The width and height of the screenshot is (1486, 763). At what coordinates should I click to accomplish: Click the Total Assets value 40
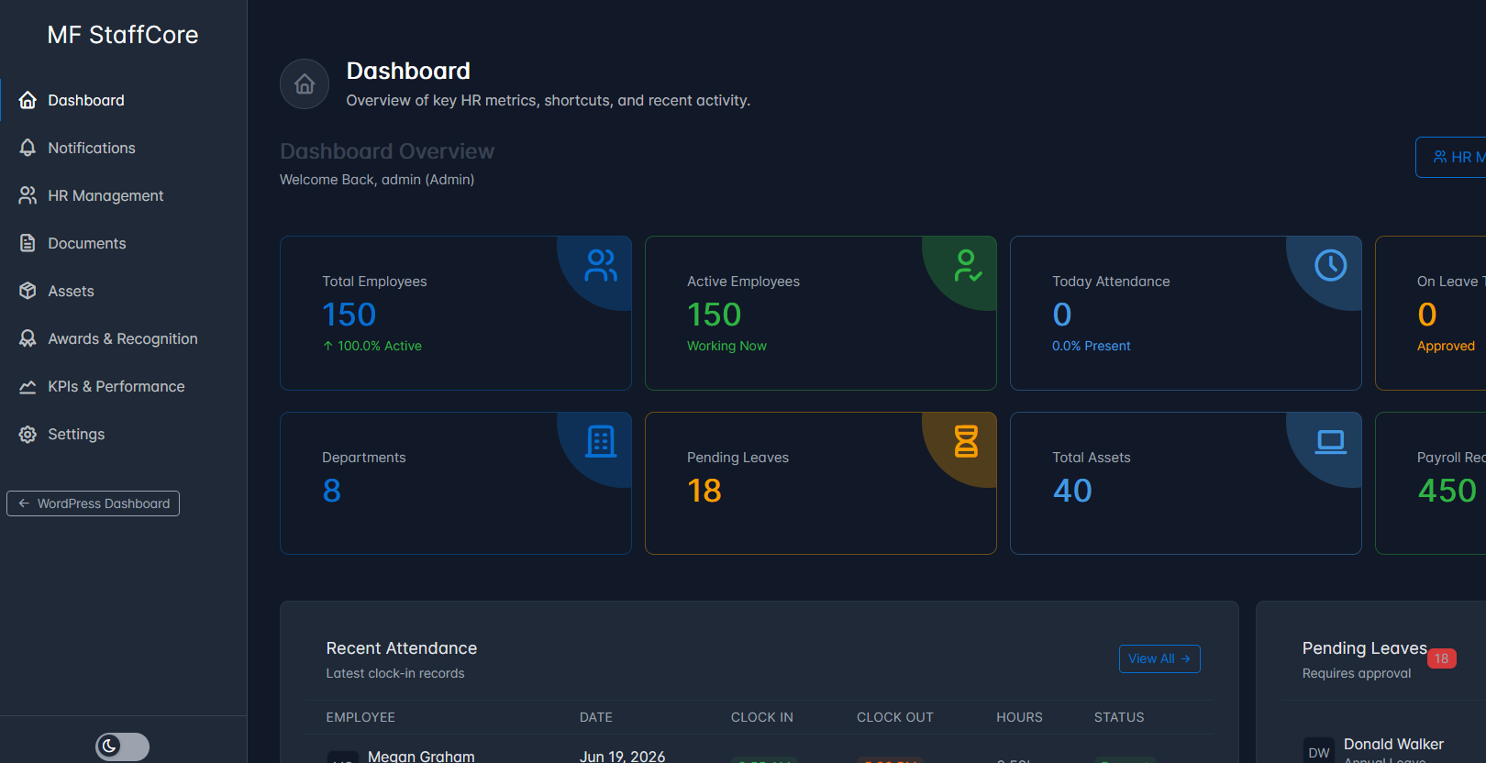(1072, 491)
